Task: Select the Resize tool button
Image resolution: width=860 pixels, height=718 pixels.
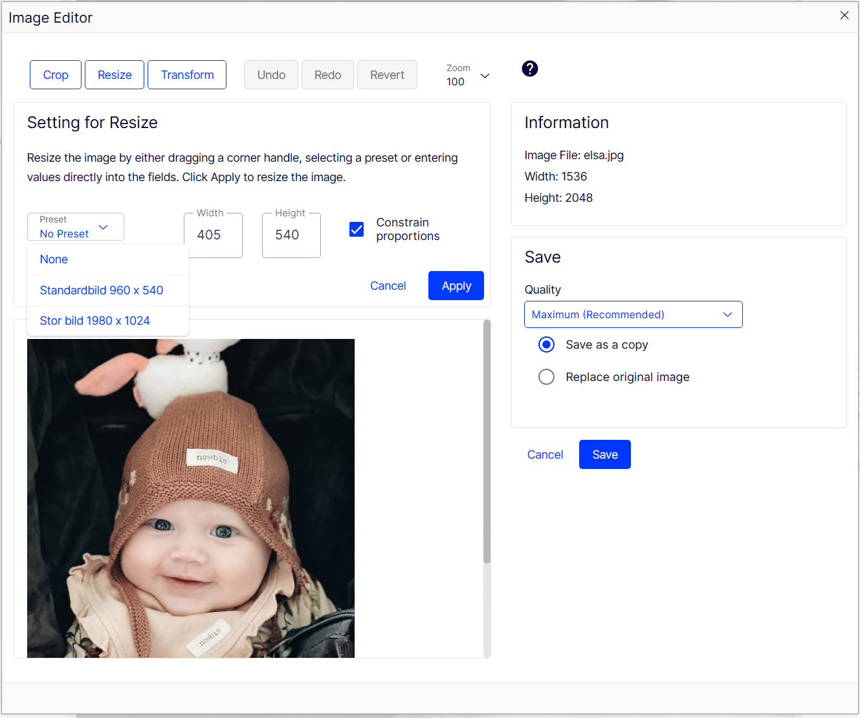Action: click(115, 75)
